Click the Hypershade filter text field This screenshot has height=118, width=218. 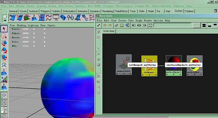172,25
